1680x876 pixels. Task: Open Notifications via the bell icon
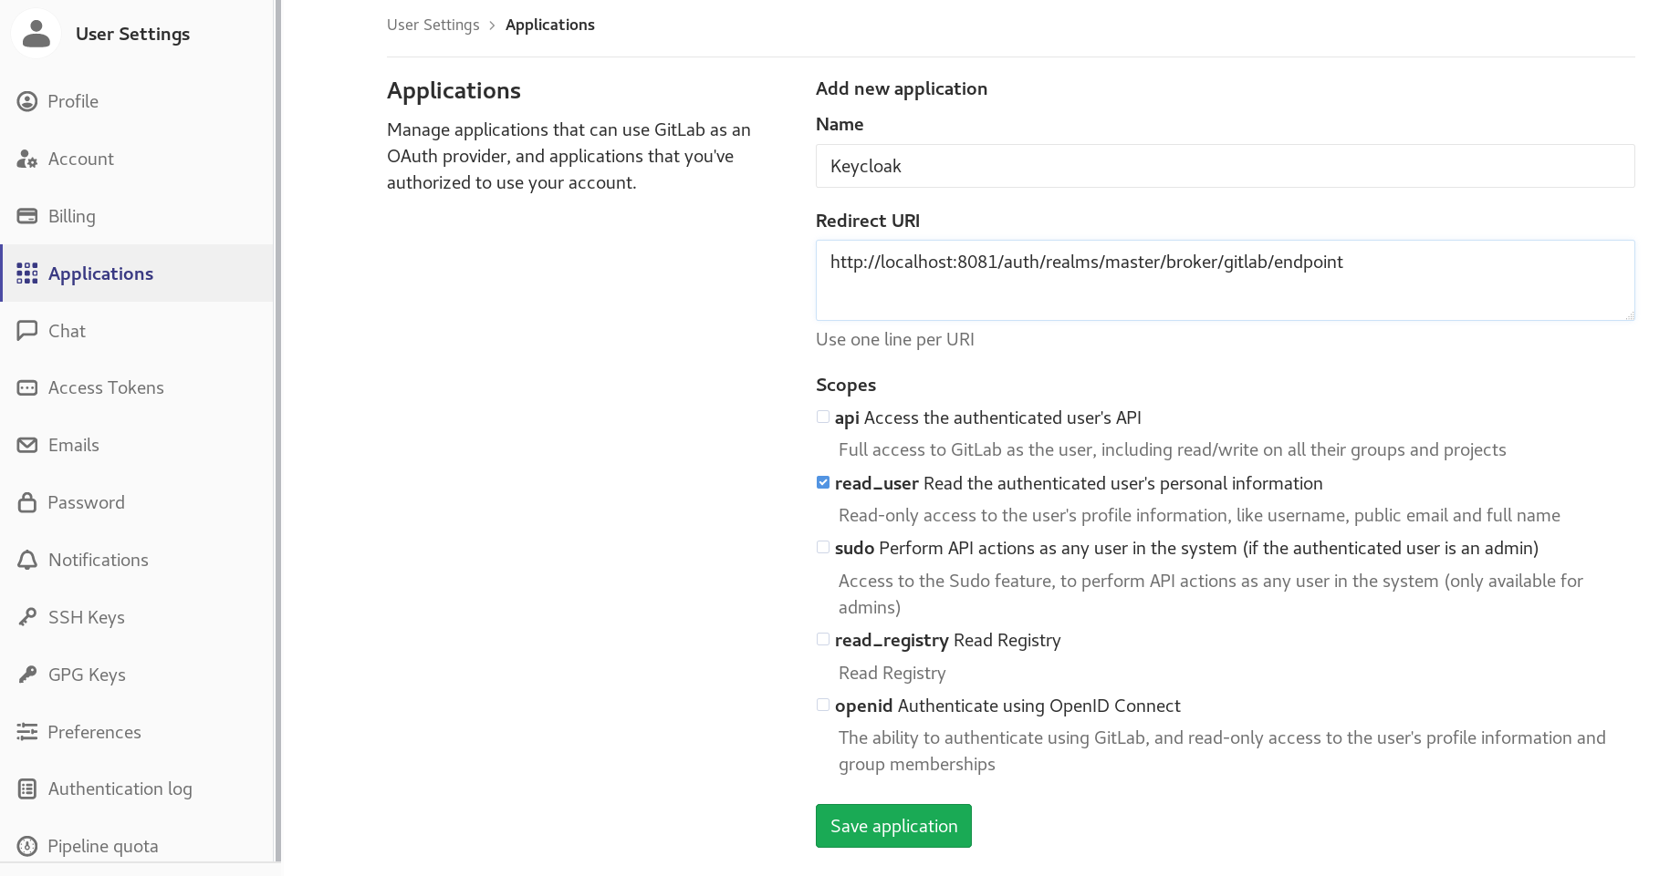click(x=26, y=560)
